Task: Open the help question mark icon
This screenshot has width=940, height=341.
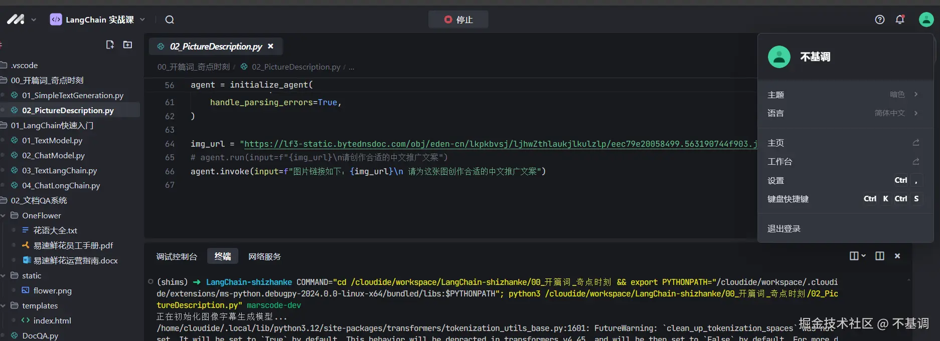Action: click(x=879, y=20)
